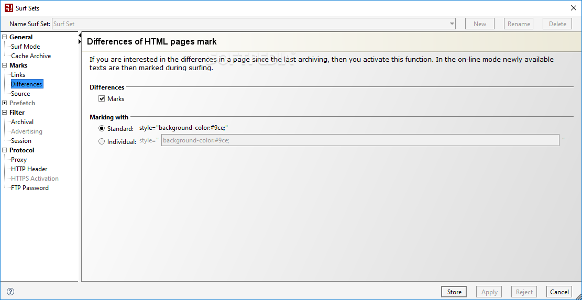Collapse the General tree group
This screenshot has height=300, width=582.
point(5,37)
